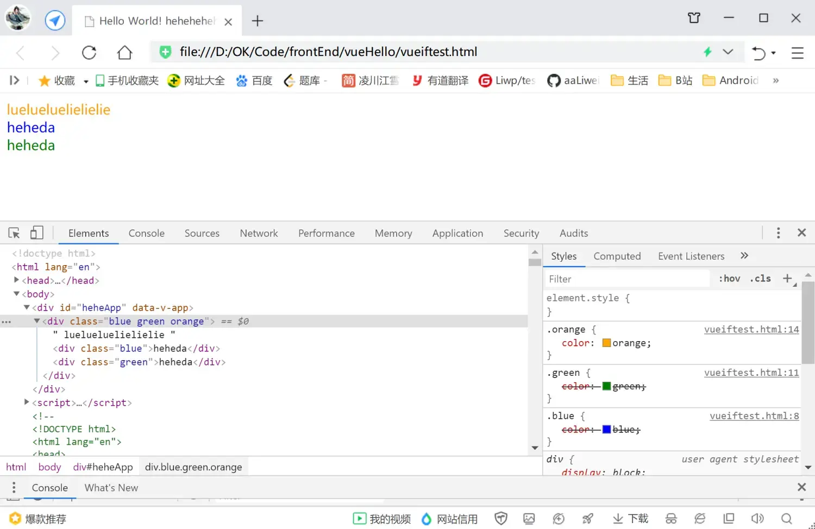Image resolution: width=815 pixels, height=529 pixels.
Task: Open the 手机收藏夹 bookmark
Action: coord(127,80)
